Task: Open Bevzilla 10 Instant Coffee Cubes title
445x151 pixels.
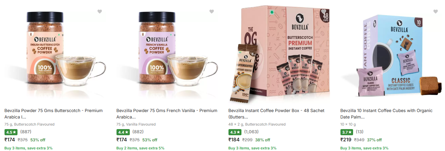Action: tap(386, 114)
